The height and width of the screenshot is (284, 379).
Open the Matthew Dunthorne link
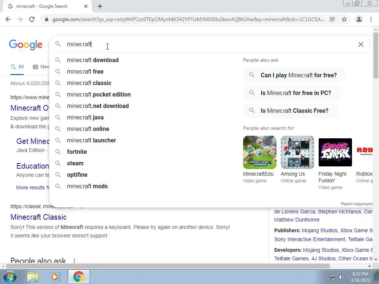[x=297, y=220]
